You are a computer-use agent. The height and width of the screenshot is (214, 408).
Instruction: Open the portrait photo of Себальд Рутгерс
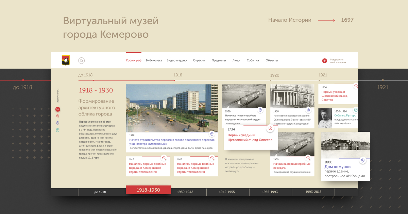325,118
